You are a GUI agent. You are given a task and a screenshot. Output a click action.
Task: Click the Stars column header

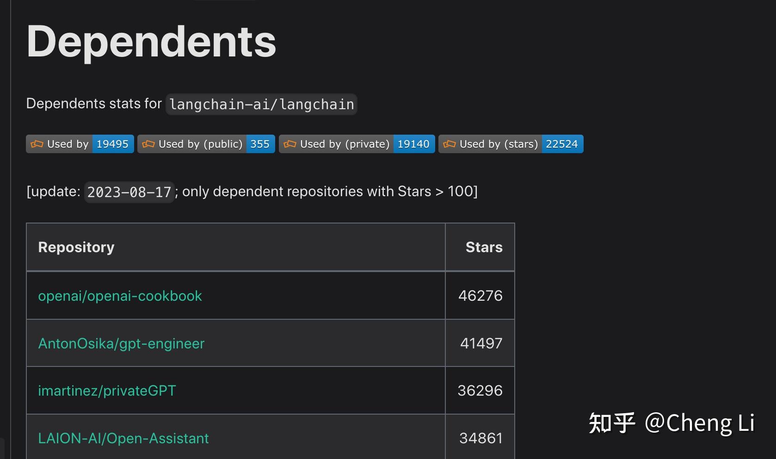coord(484,247)
